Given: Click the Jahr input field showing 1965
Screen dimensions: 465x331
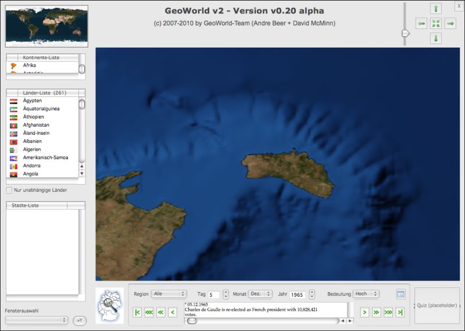Looking at the screenshot, I should tap(297, 295).
